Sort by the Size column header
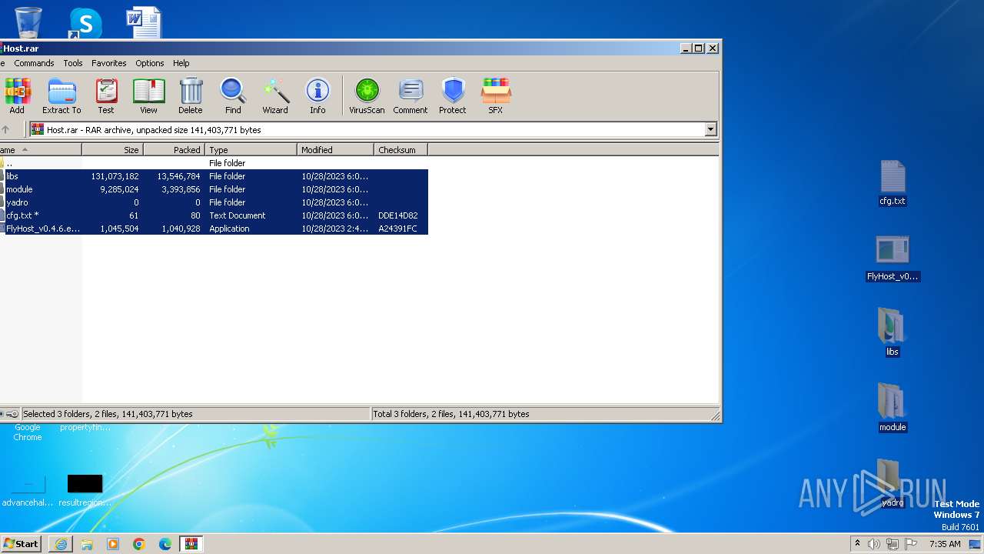The image size is (984, 554). tap(113, 150)
